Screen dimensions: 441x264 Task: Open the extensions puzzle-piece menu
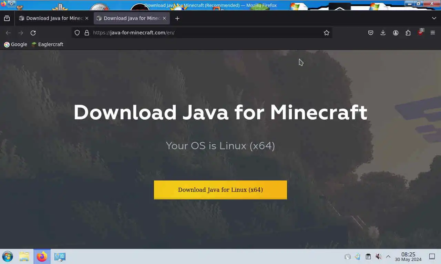click(408, 33)
